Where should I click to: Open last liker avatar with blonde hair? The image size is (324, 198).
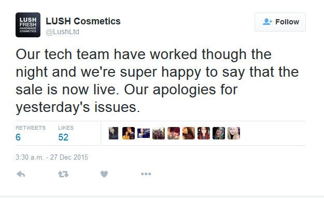coord(234,133)
